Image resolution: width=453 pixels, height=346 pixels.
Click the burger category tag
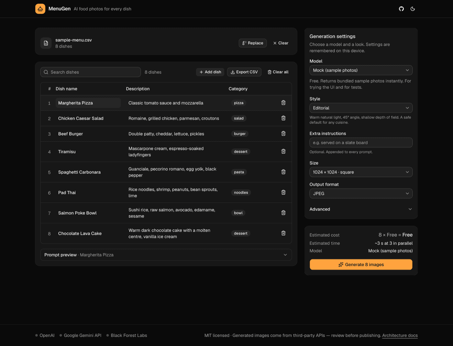pos(240,134)
